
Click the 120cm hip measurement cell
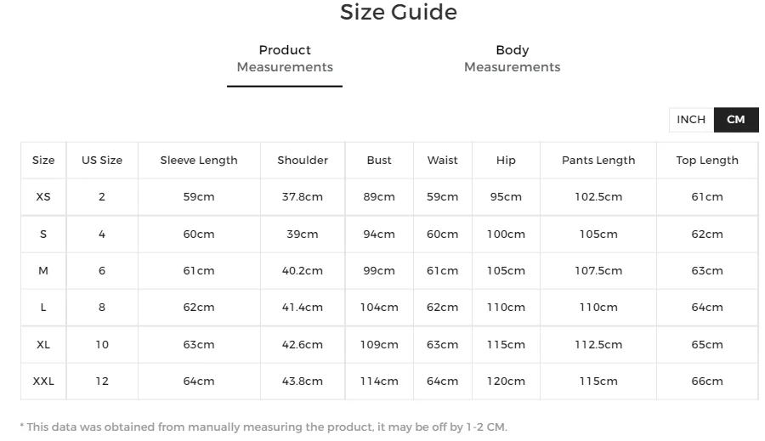coord(506,382)
